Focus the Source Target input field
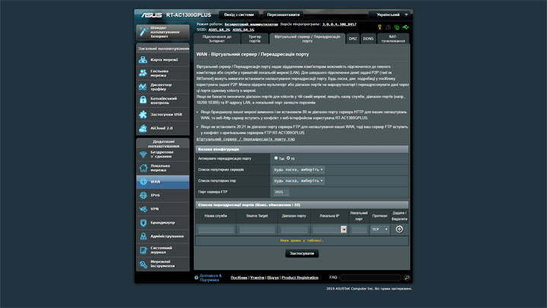547x308 pixels. (257, 230)
